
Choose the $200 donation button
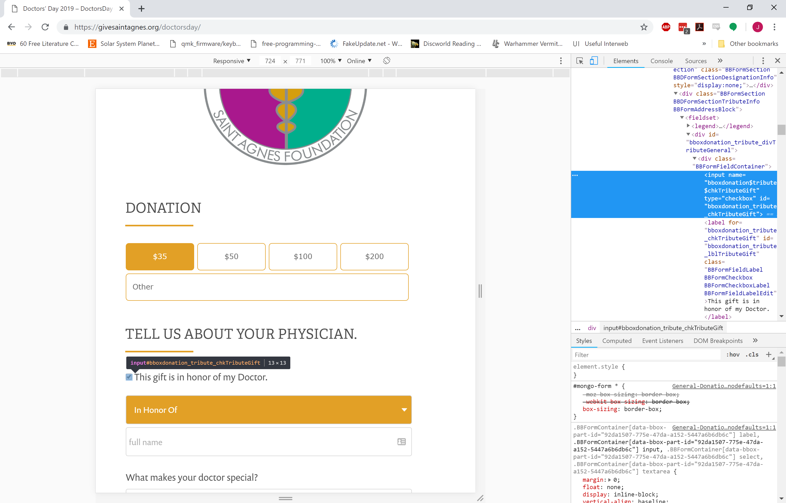click(374, 256)
